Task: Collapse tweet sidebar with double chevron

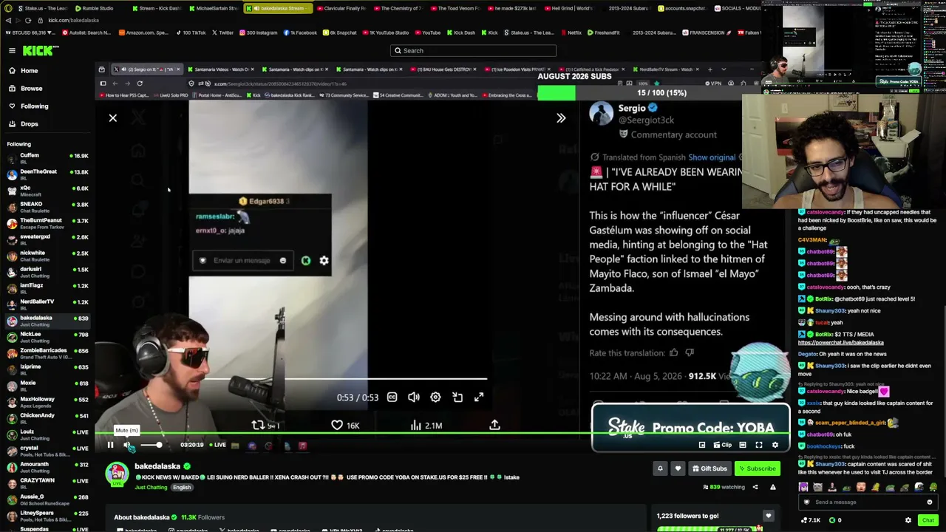Action: (x=561, y=118)
